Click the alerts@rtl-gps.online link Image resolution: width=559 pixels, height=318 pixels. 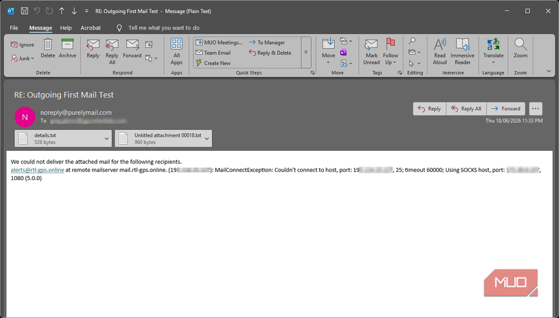(37, 170)
